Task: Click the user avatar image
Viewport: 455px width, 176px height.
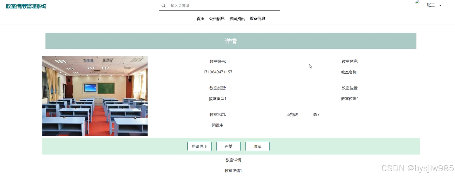Action: coord(420,5)
